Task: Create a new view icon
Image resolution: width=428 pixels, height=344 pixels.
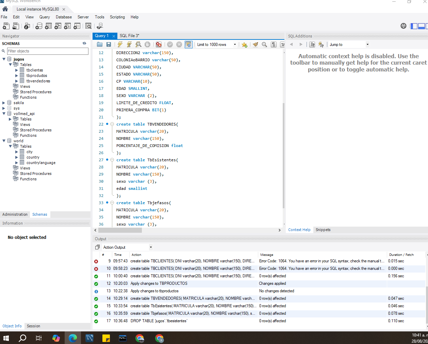Action: pyautogui.click(x=58, y=26)
